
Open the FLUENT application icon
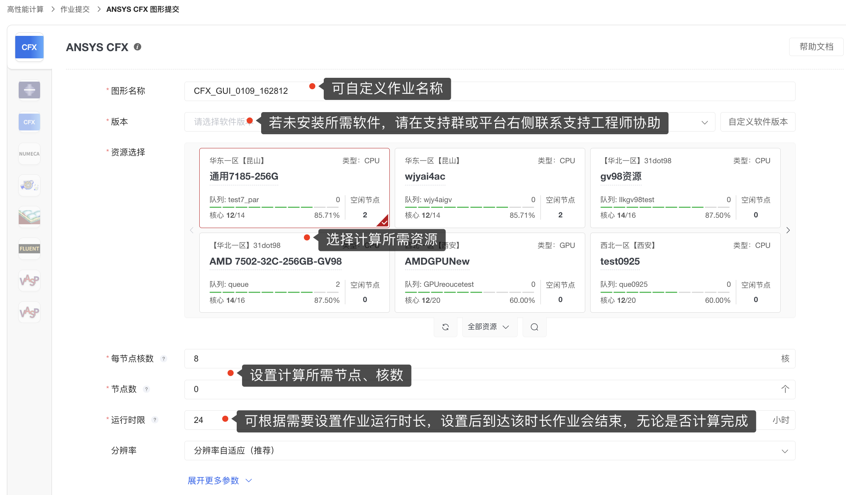click(x=29, y=249)
